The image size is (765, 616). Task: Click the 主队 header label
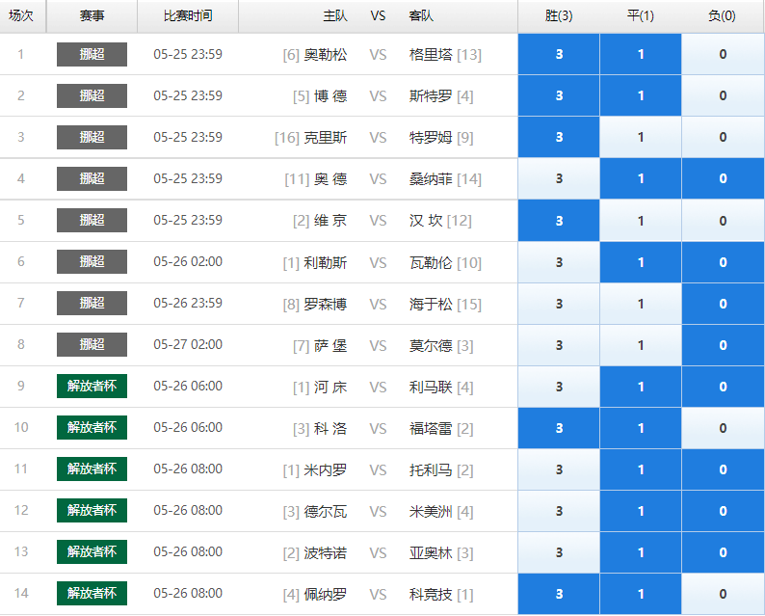click(x=335, y=16)
